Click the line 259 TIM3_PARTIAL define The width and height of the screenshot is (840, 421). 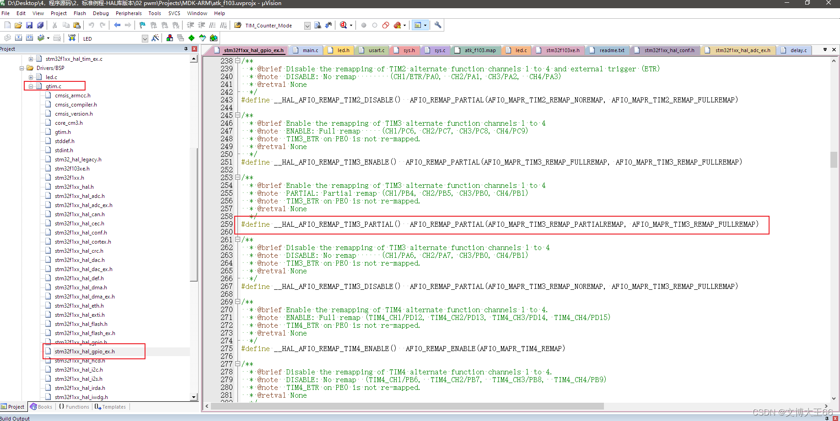click(x=500, y=224)
